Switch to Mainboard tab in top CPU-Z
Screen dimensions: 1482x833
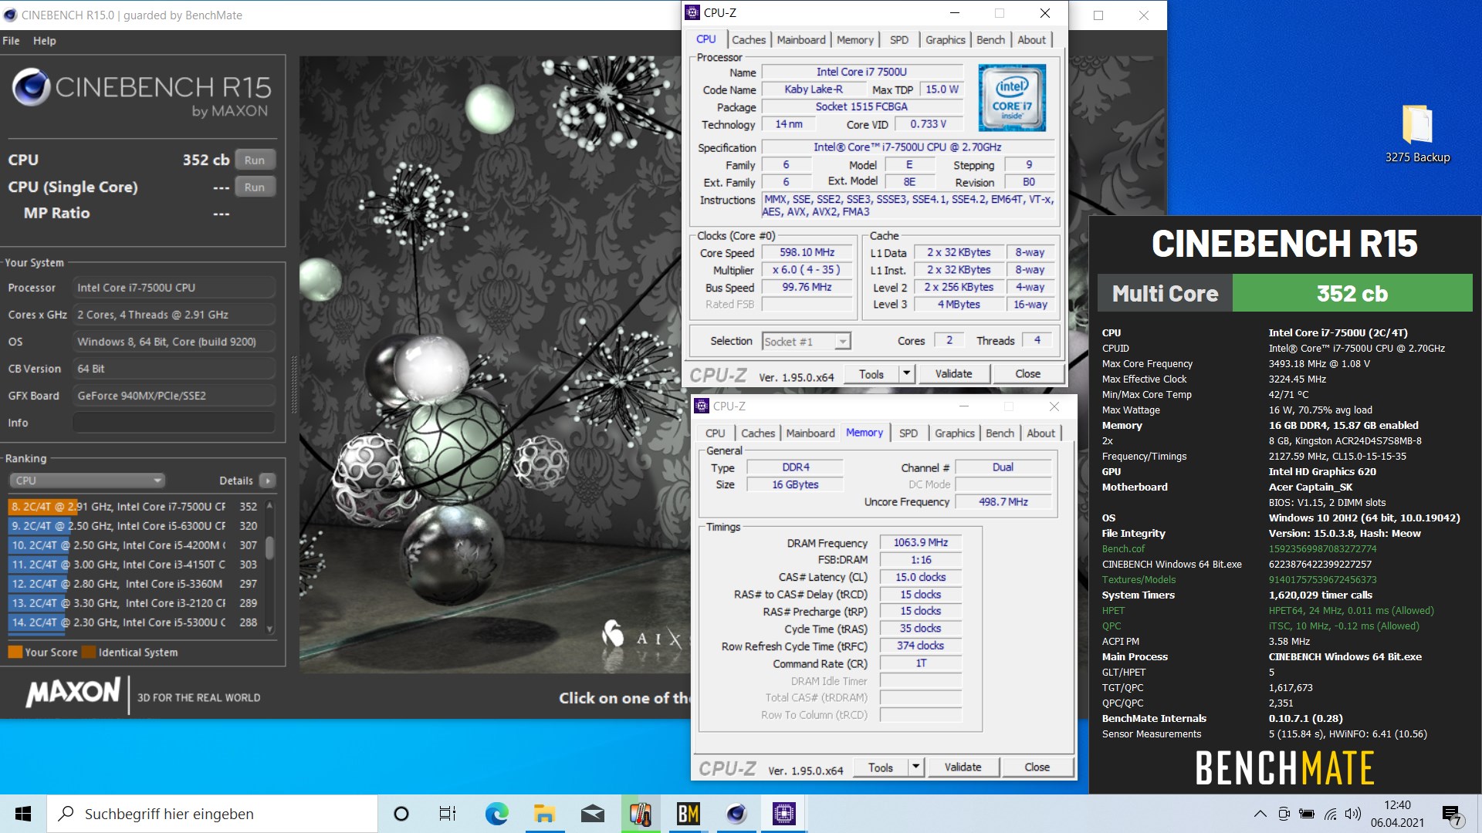coord(801,40)
